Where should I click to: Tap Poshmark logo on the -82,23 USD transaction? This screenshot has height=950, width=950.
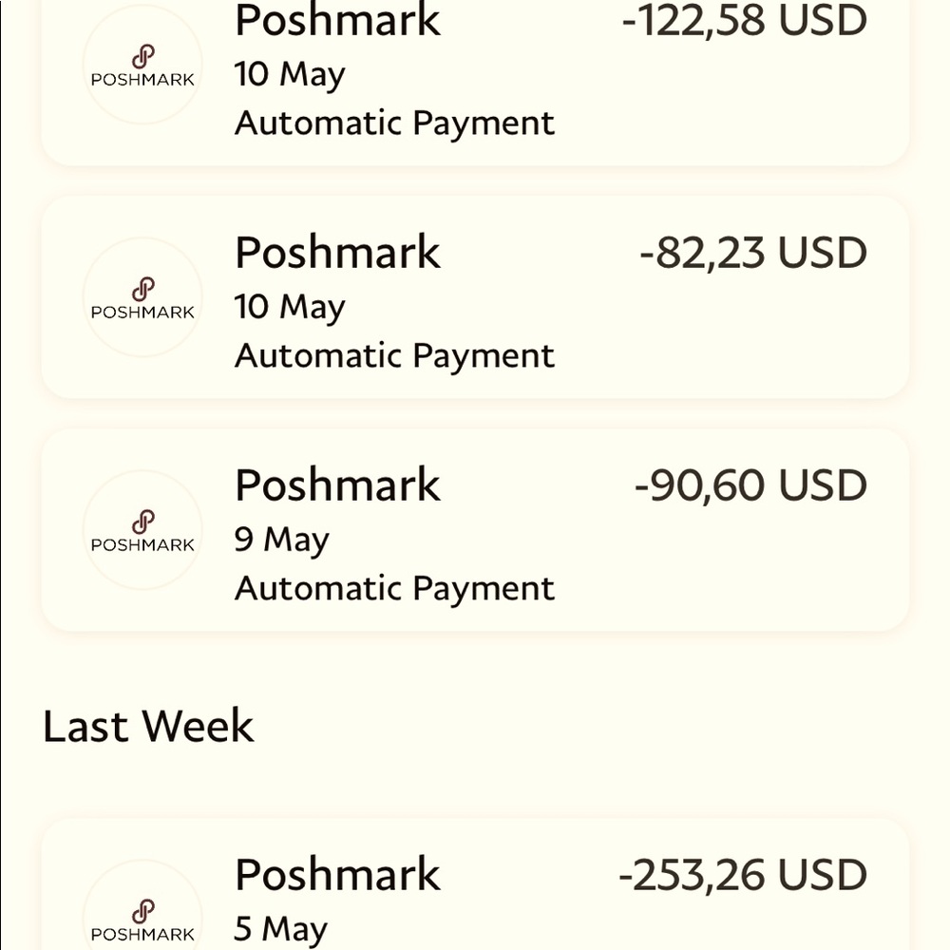(x=142, y=296)
